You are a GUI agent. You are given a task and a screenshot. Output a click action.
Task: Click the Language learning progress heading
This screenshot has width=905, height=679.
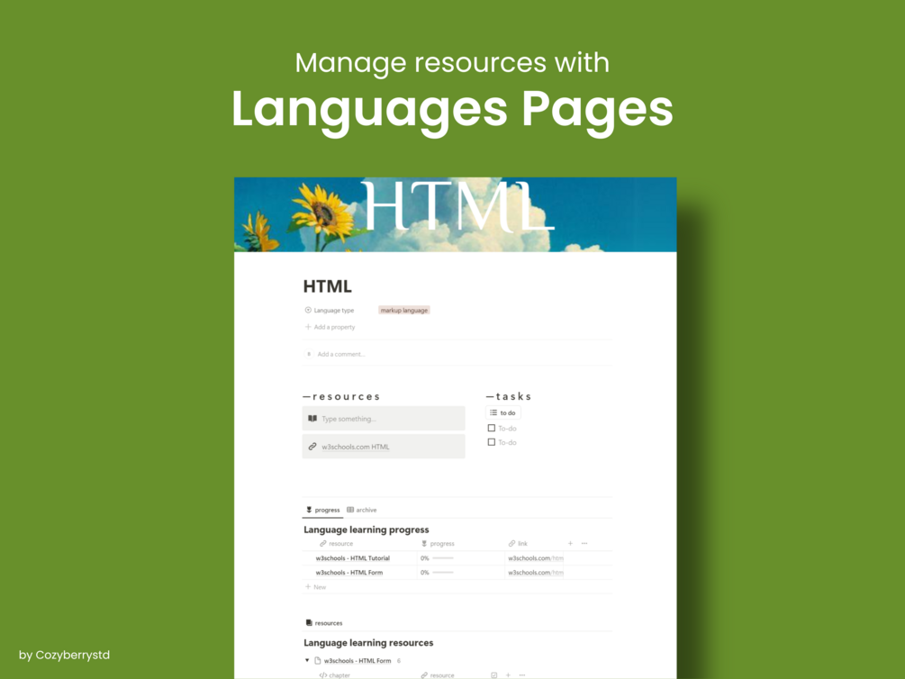pos(367,530)
